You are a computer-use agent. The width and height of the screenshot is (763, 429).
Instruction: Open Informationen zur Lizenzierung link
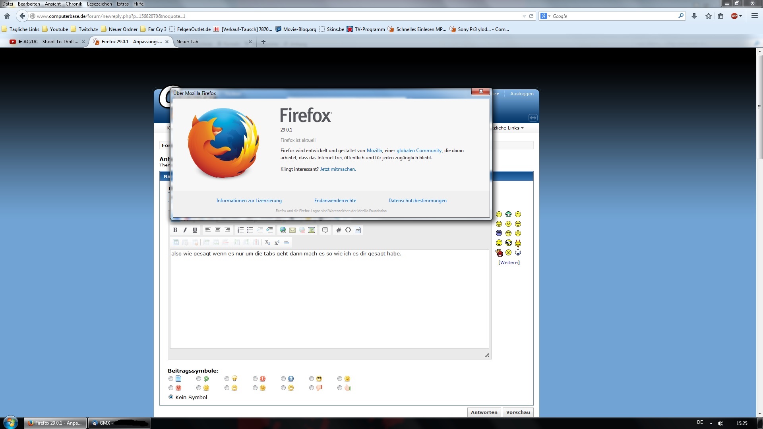coord(249,201)
